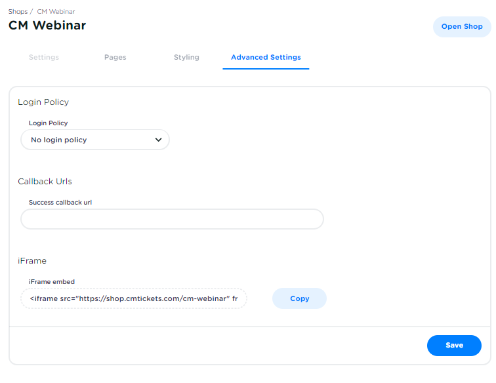
Task: Click the small Login Policy field label
Action: click(x=49, y=123)
